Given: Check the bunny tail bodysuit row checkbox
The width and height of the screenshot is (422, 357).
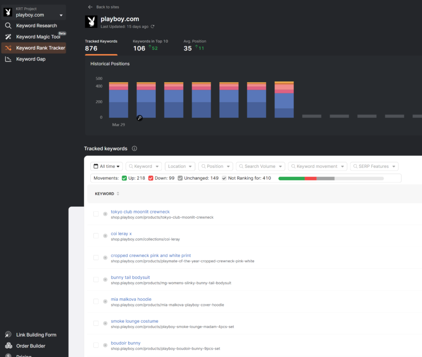Looking at the screenshot, I should [96, 279].
